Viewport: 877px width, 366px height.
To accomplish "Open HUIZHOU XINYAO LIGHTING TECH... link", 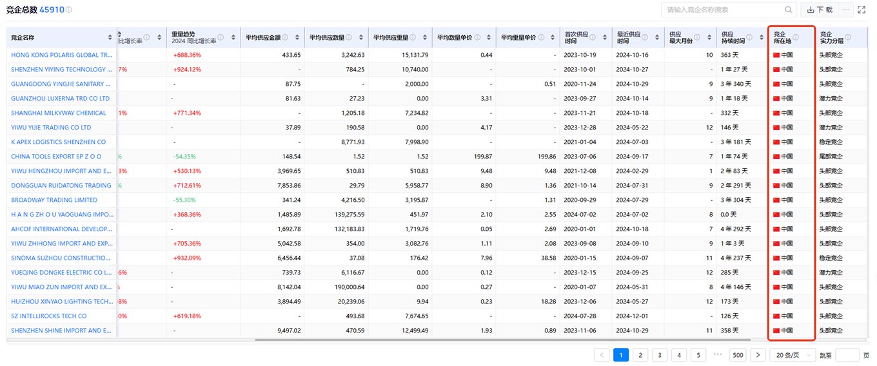I will click(62, 302).
